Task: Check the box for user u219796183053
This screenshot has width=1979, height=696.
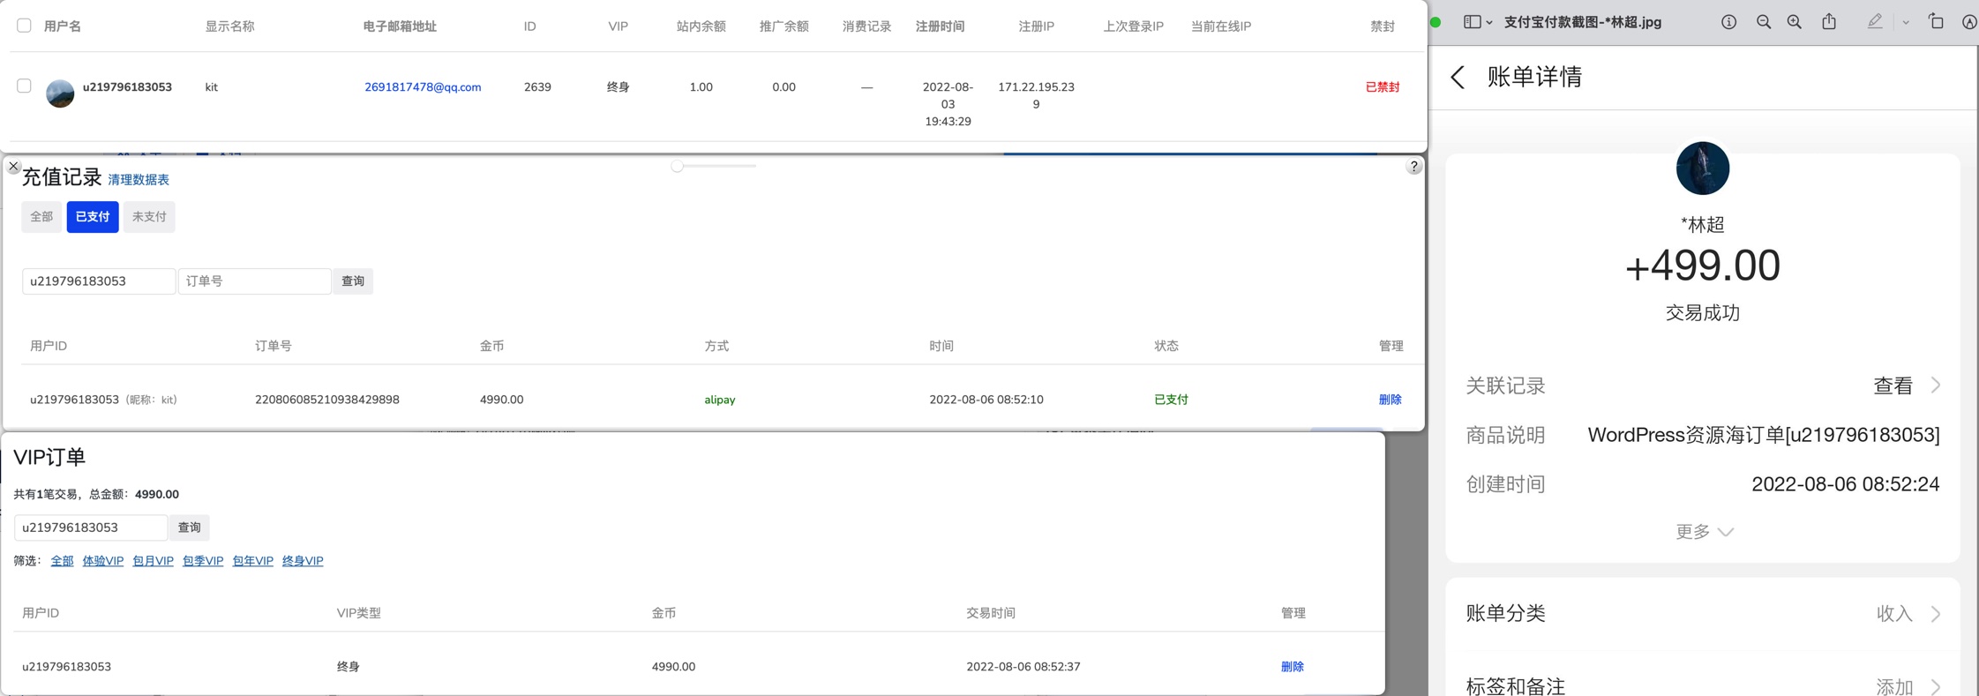Action: coord(24,86)
